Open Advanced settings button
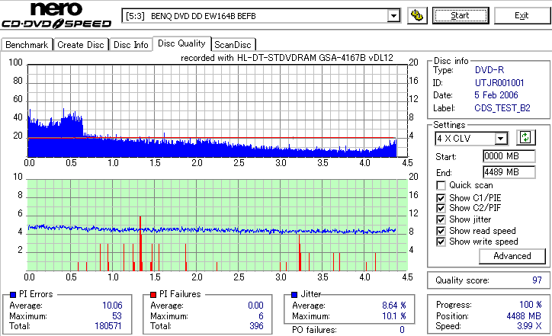The height and width of the screenshot is (336, 552). coord(512,256)
